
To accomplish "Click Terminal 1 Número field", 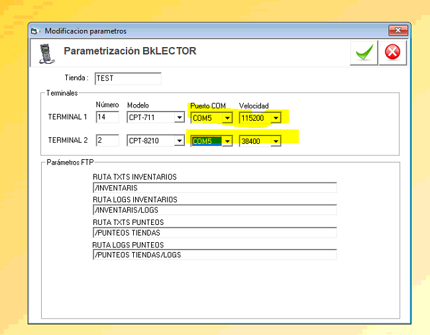I will 107,117.
